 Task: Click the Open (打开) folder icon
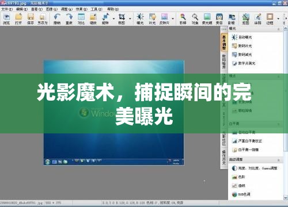(18, 19)
